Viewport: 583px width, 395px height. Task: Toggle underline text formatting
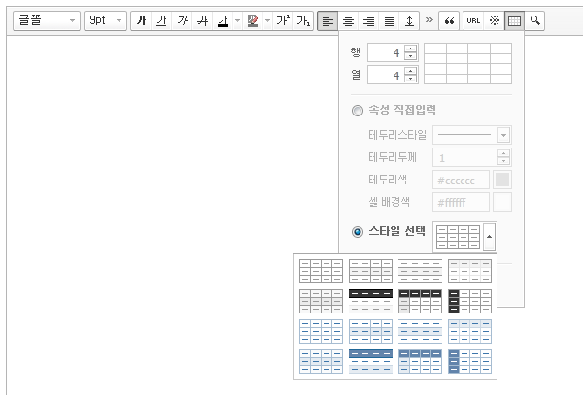[x=161, y=20]
